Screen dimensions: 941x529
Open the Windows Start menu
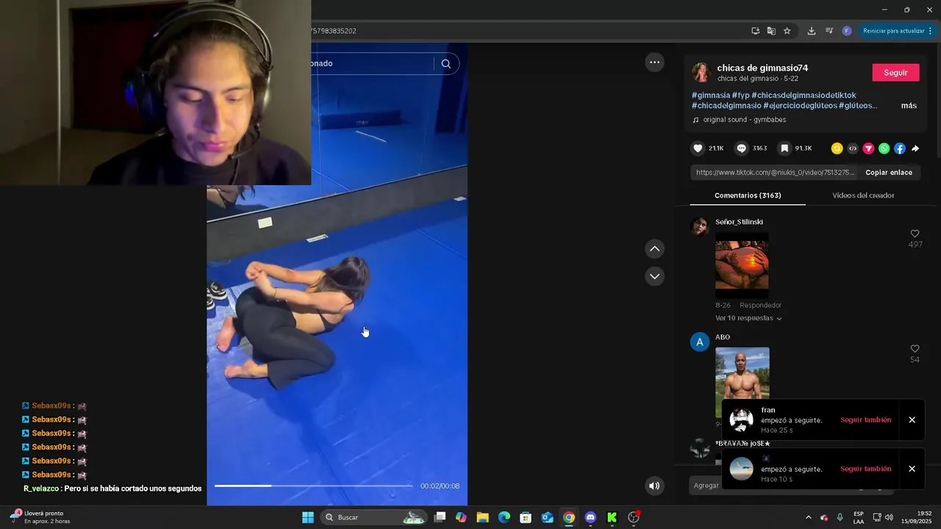click(x=308, y=517)
